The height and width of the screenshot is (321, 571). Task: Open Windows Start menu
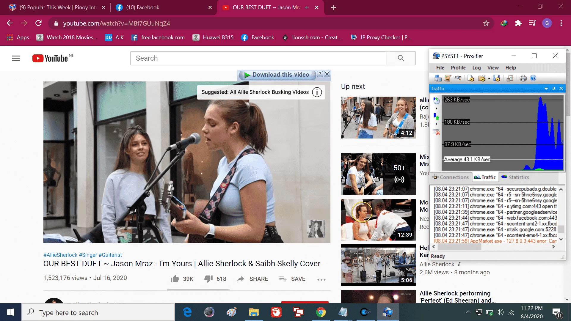[x=11, y=312]
